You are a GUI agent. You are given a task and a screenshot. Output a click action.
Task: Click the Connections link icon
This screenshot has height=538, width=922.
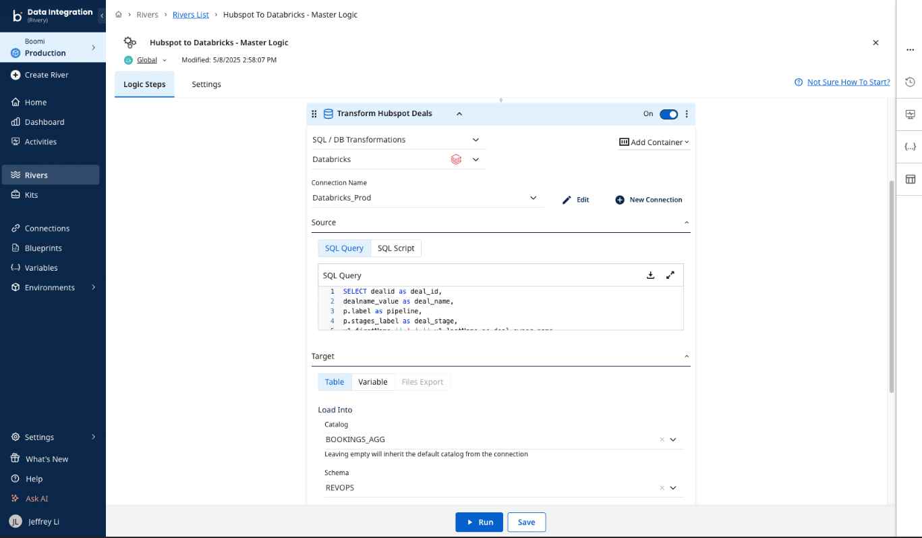16,228
